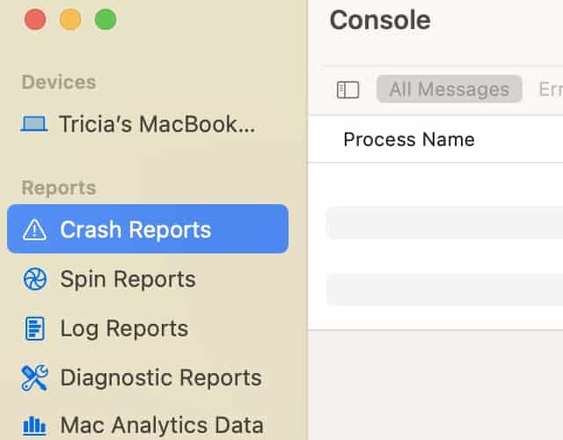Viewport: 563px width, 440px height.
Task: Select the first placeholder message row
Action: (x=444, y=223)
